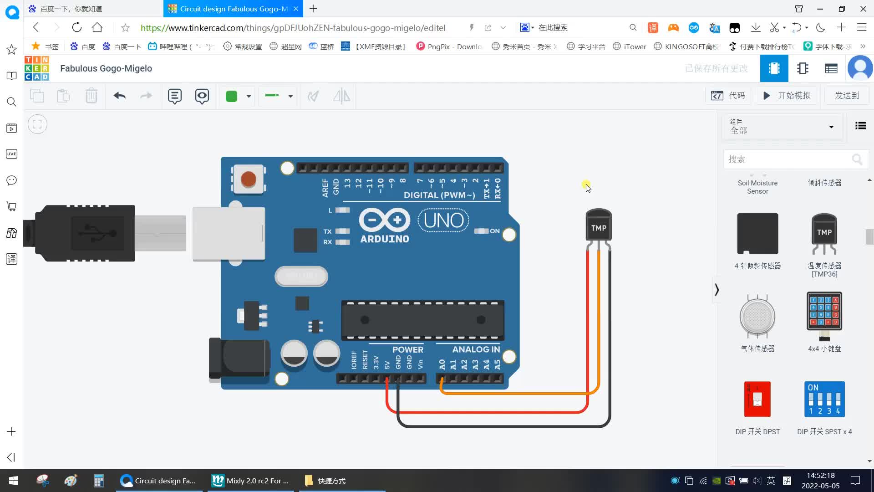This screenshot has width=874, height=492.
Task: Open sidebar translate icon
Action: point(11,259)
